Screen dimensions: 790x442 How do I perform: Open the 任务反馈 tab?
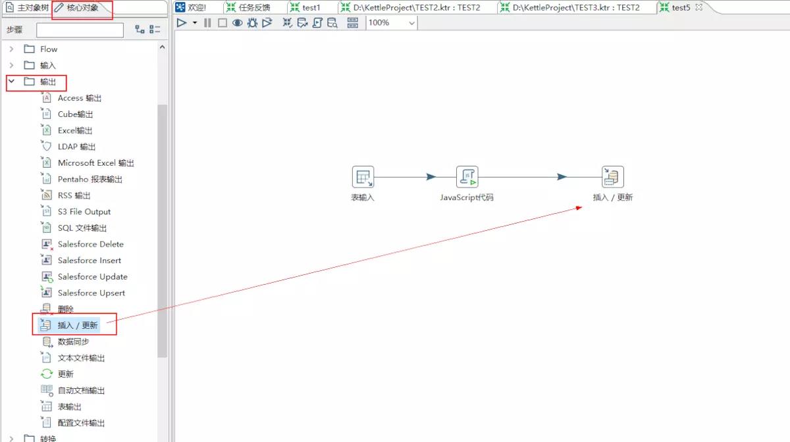[x=253, y=8]
